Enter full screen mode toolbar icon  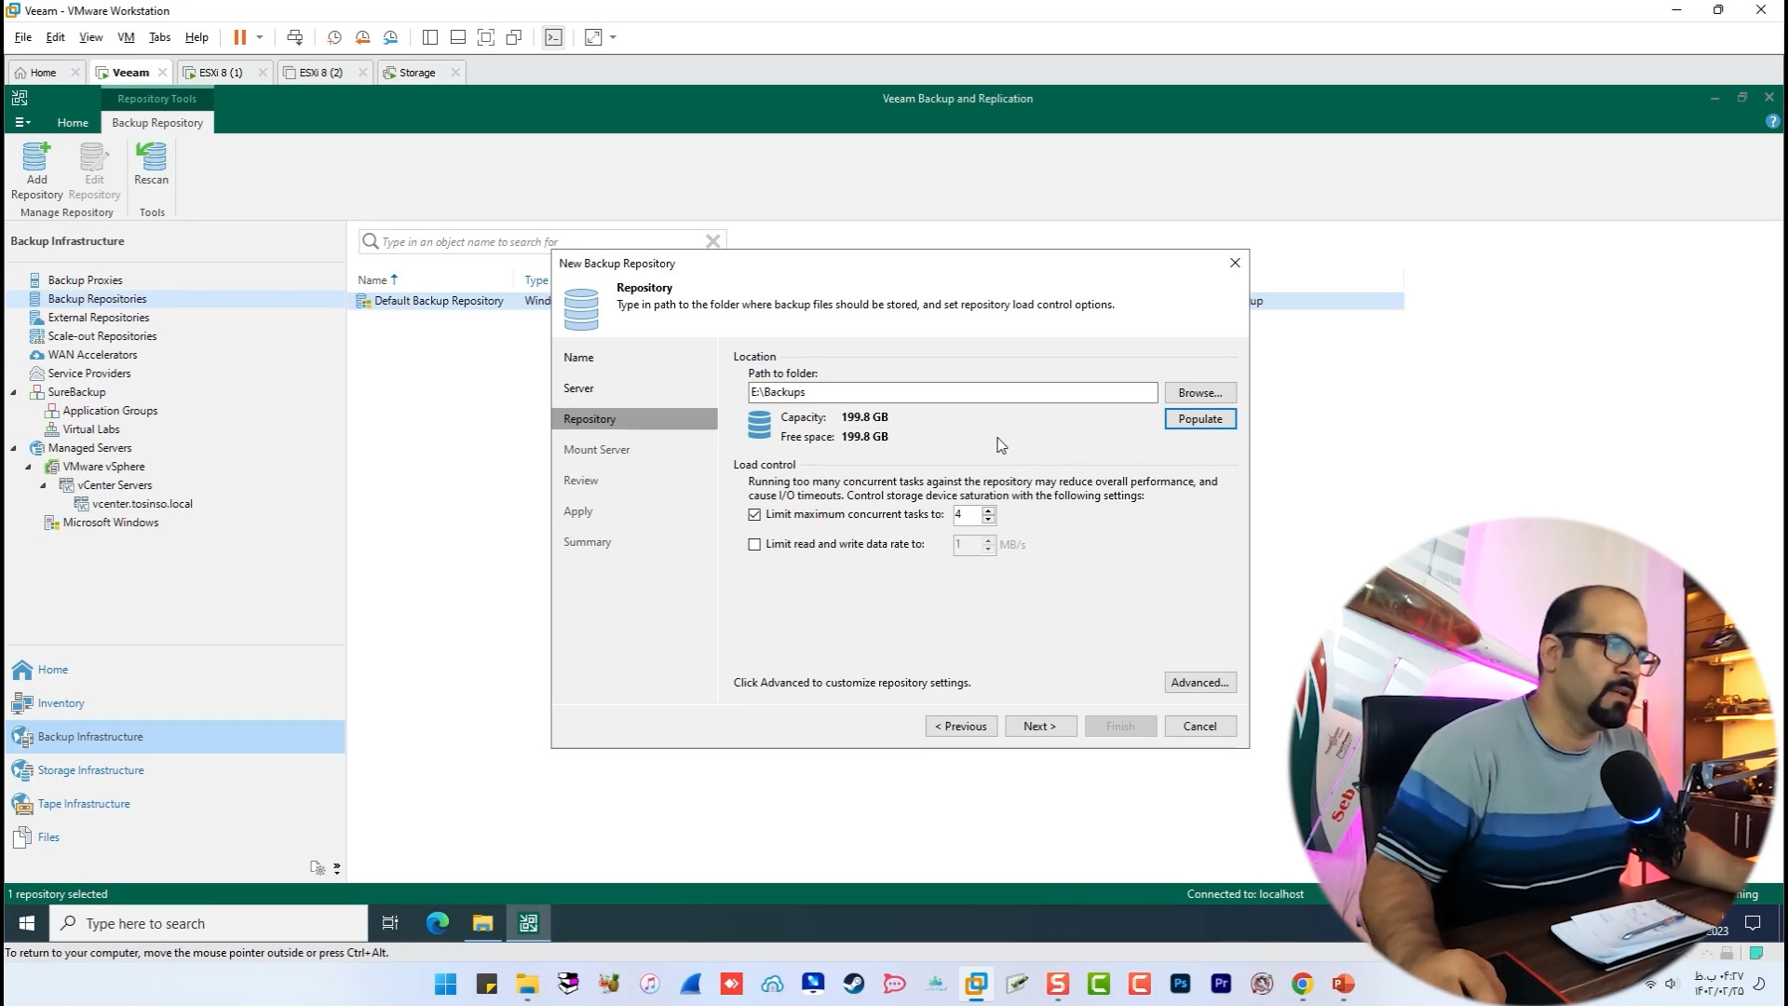[485, 37]
